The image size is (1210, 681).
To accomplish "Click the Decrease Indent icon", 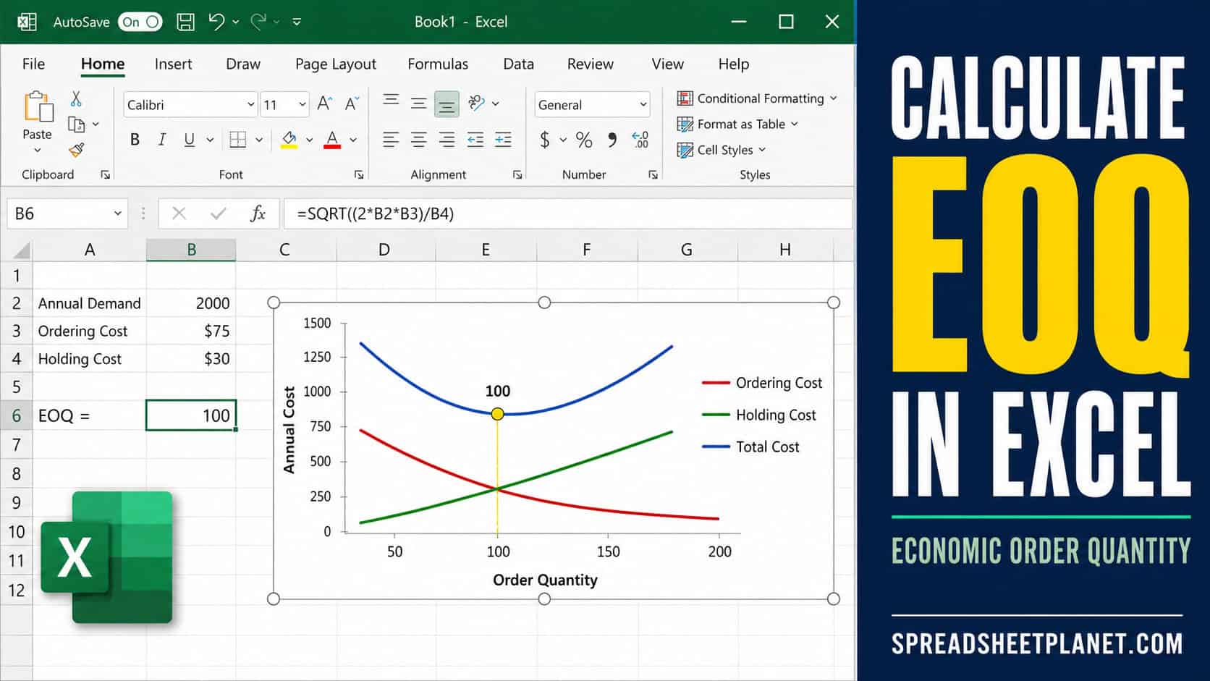I will tap(475, 140).
